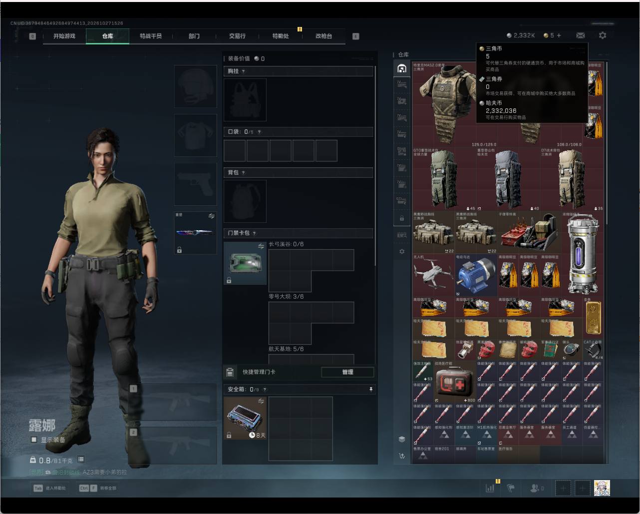The width and height of the screenshot is (640, 514).
Task: Select the 战地医疗箱 medical kit item
Action: (455, 383)
